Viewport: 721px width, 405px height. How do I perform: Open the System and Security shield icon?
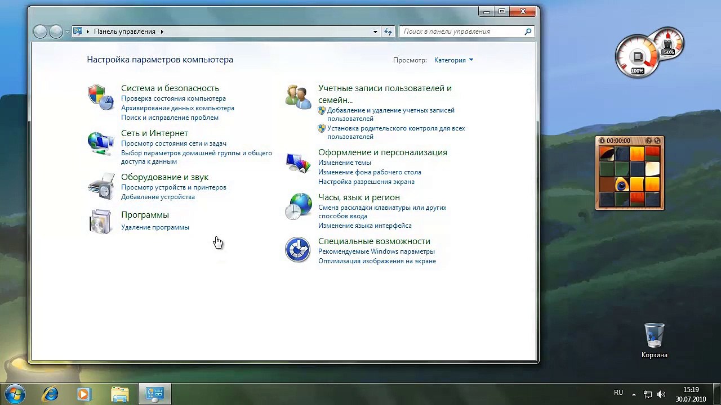101,97
